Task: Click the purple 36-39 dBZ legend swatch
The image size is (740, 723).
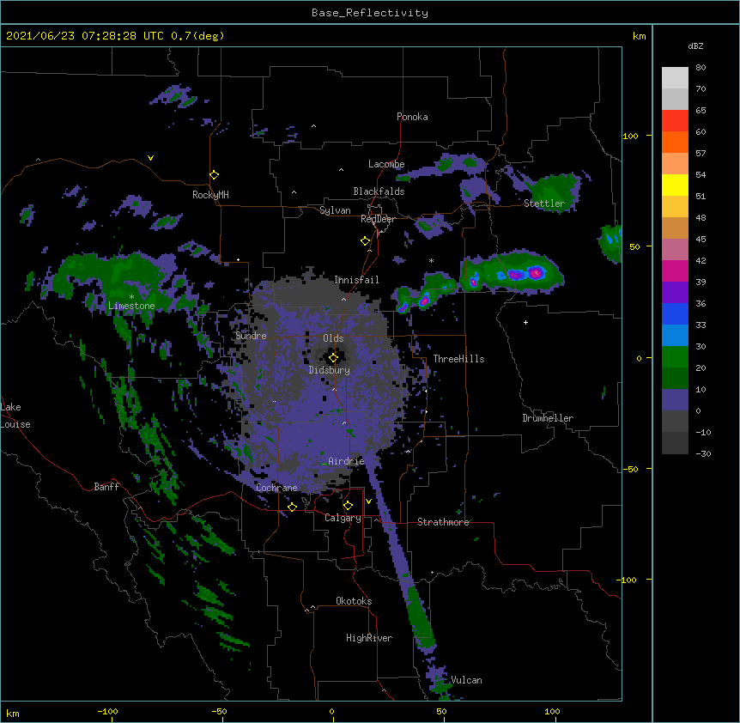Action: (x=675, y=293)
